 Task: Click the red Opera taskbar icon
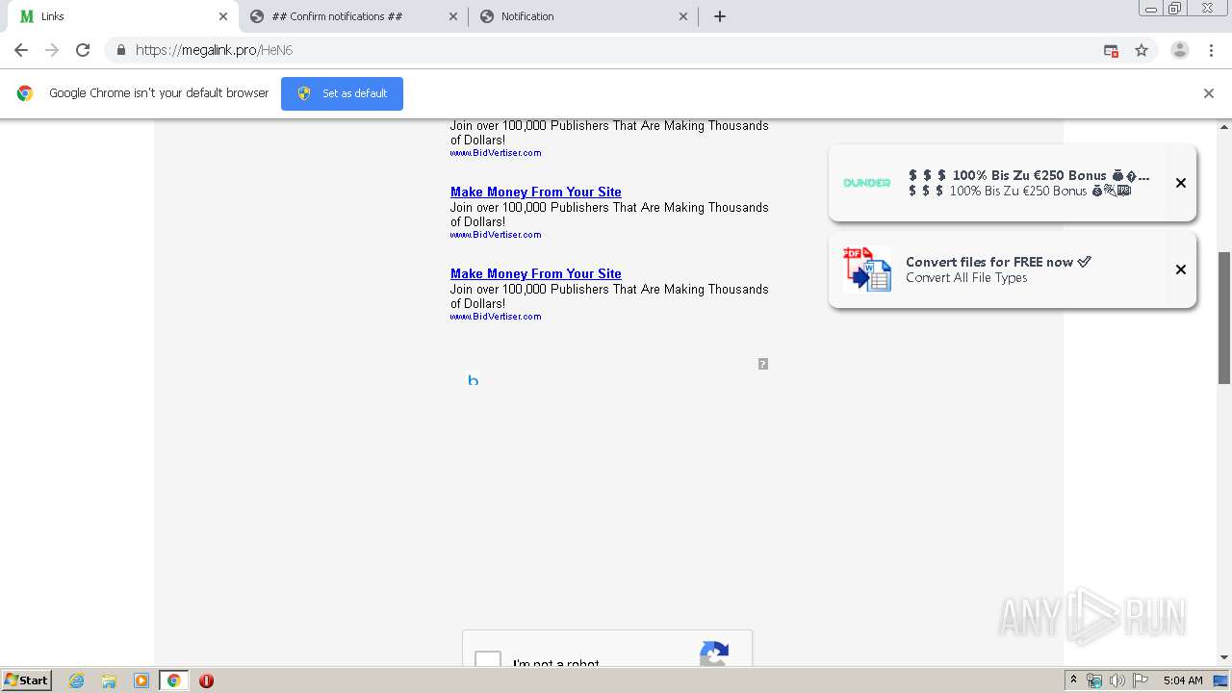click(206, 680)
